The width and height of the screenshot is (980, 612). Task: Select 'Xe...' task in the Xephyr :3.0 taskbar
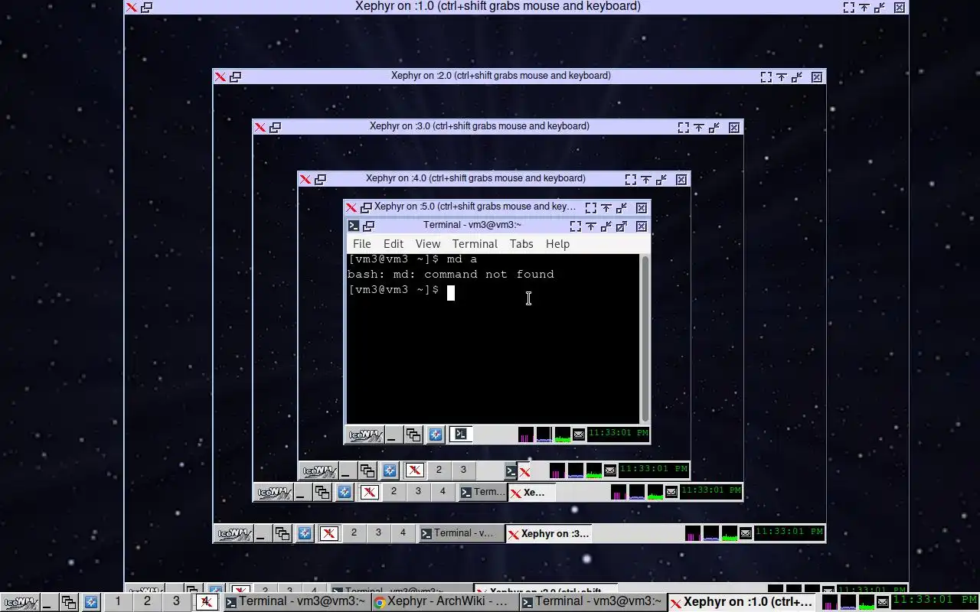click(531, 492)
